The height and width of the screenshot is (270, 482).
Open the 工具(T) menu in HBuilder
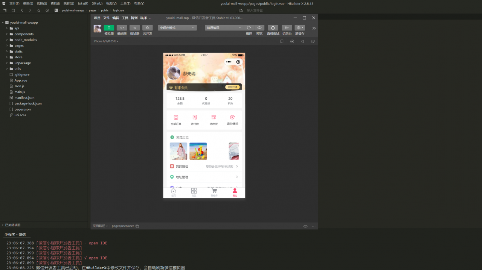[125, 3]
